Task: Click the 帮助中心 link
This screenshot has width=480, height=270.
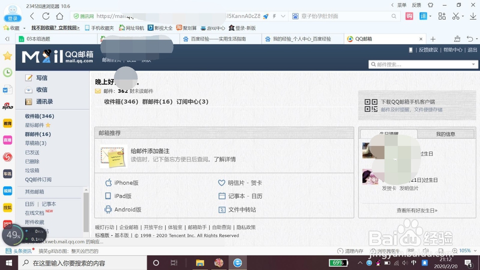Action: pos(453,49)
